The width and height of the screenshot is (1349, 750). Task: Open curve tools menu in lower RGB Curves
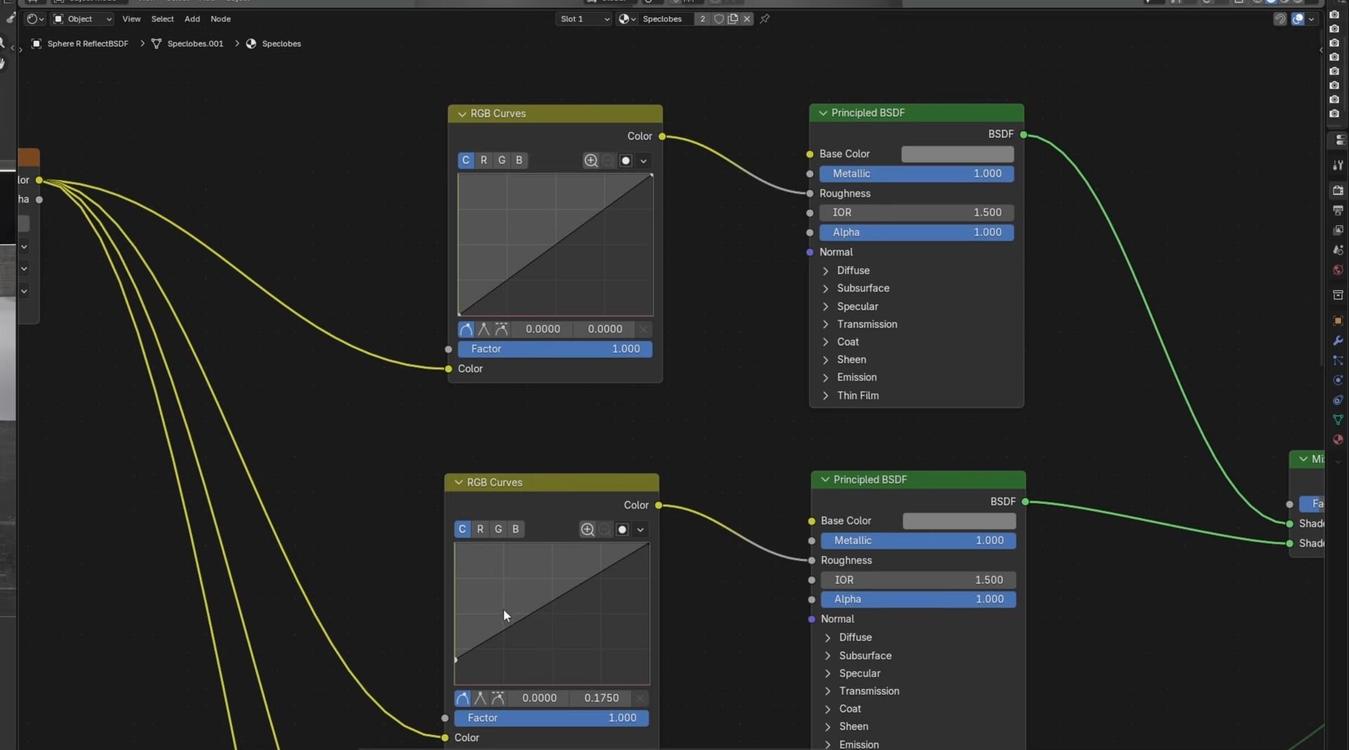[x=640, y=529]
